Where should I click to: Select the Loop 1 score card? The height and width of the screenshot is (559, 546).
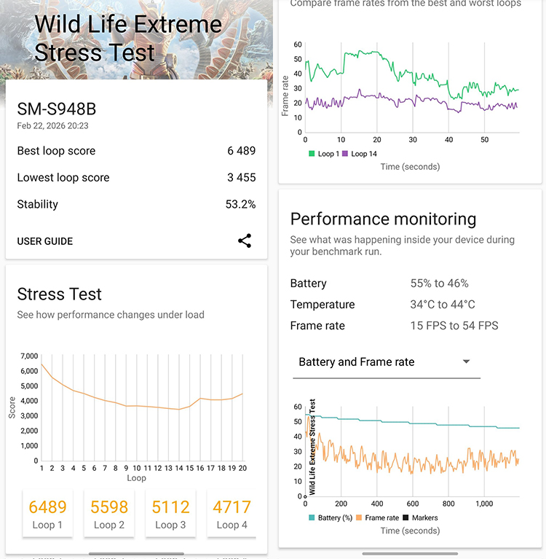[47, 514]
